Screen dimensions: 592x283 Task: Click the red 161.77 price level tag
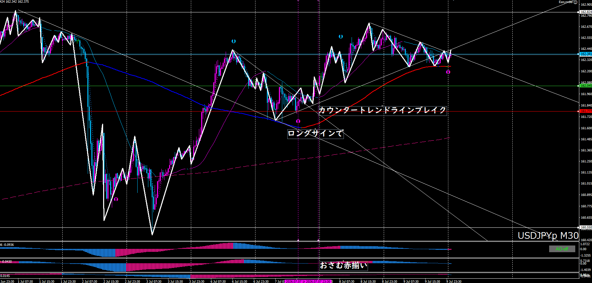pyautogui.click(x=586, y=111)
